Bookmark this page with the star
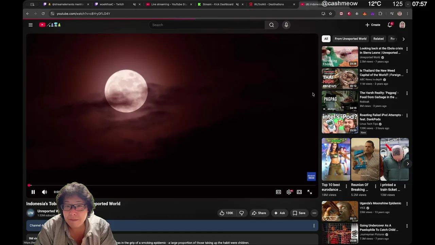Viewport: 435px width, 245px height. tap(330, 14)
